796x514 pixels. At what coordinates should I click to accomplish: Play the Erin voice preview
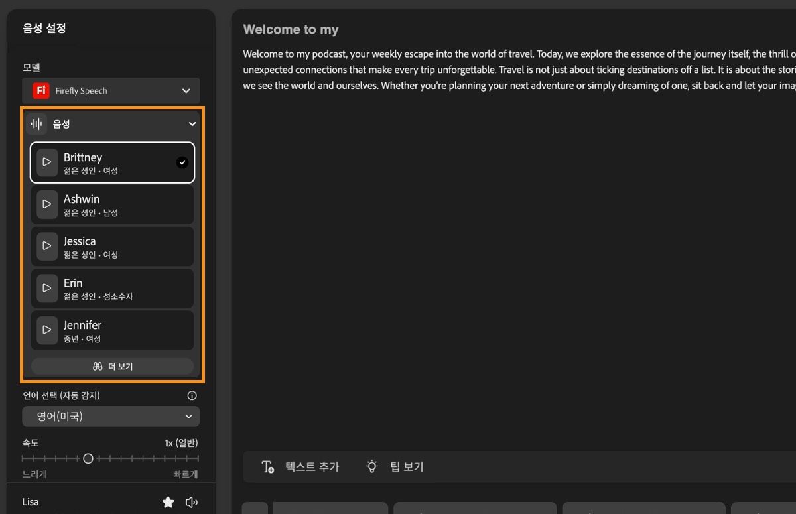pos(47,288)
